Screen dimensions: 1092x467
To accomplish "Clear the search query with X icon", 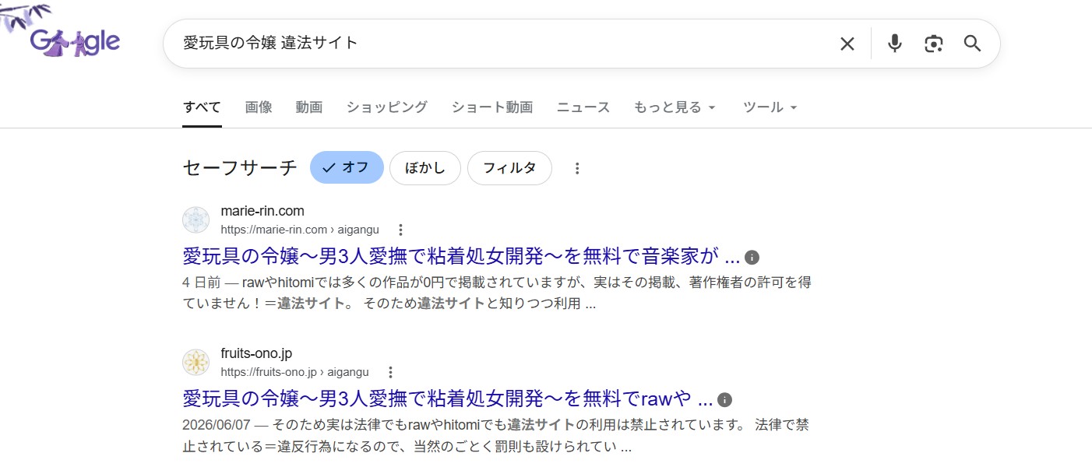I will click(x=847, y=44).
